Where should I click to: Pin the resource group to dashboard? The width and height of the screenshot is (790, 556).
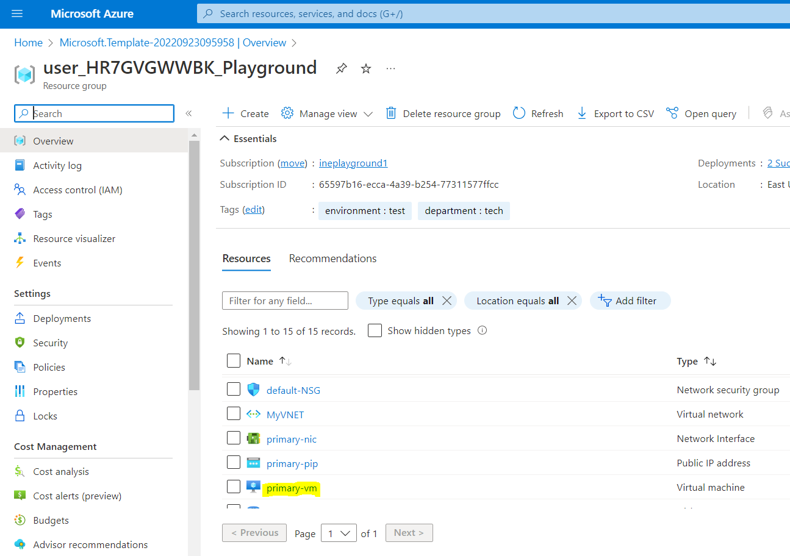(x=342, y=69)
